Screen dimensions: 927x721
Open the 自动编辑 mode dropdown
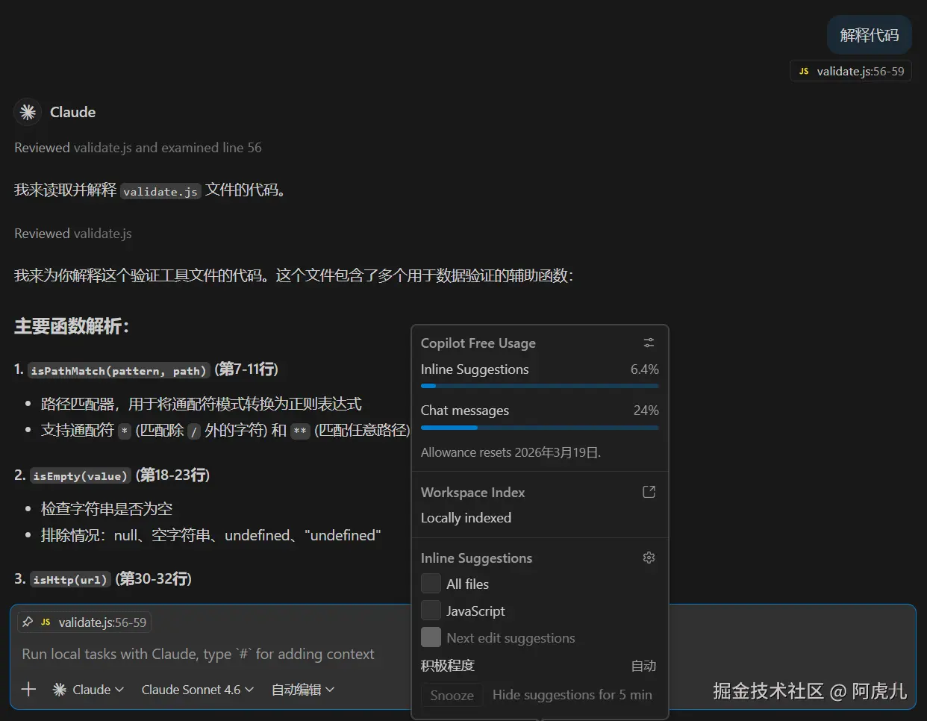pos(302,690)
